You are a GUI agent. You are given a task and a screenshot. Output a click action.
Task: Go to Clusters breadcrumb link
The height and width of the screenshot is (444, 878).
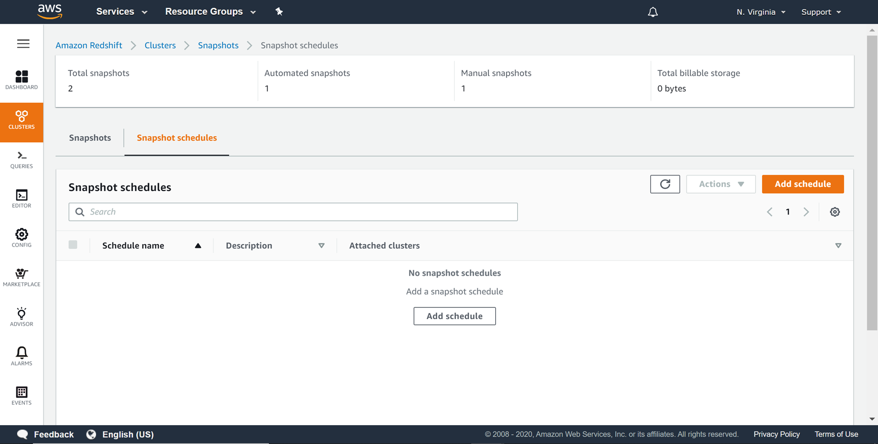pos(160,46)
